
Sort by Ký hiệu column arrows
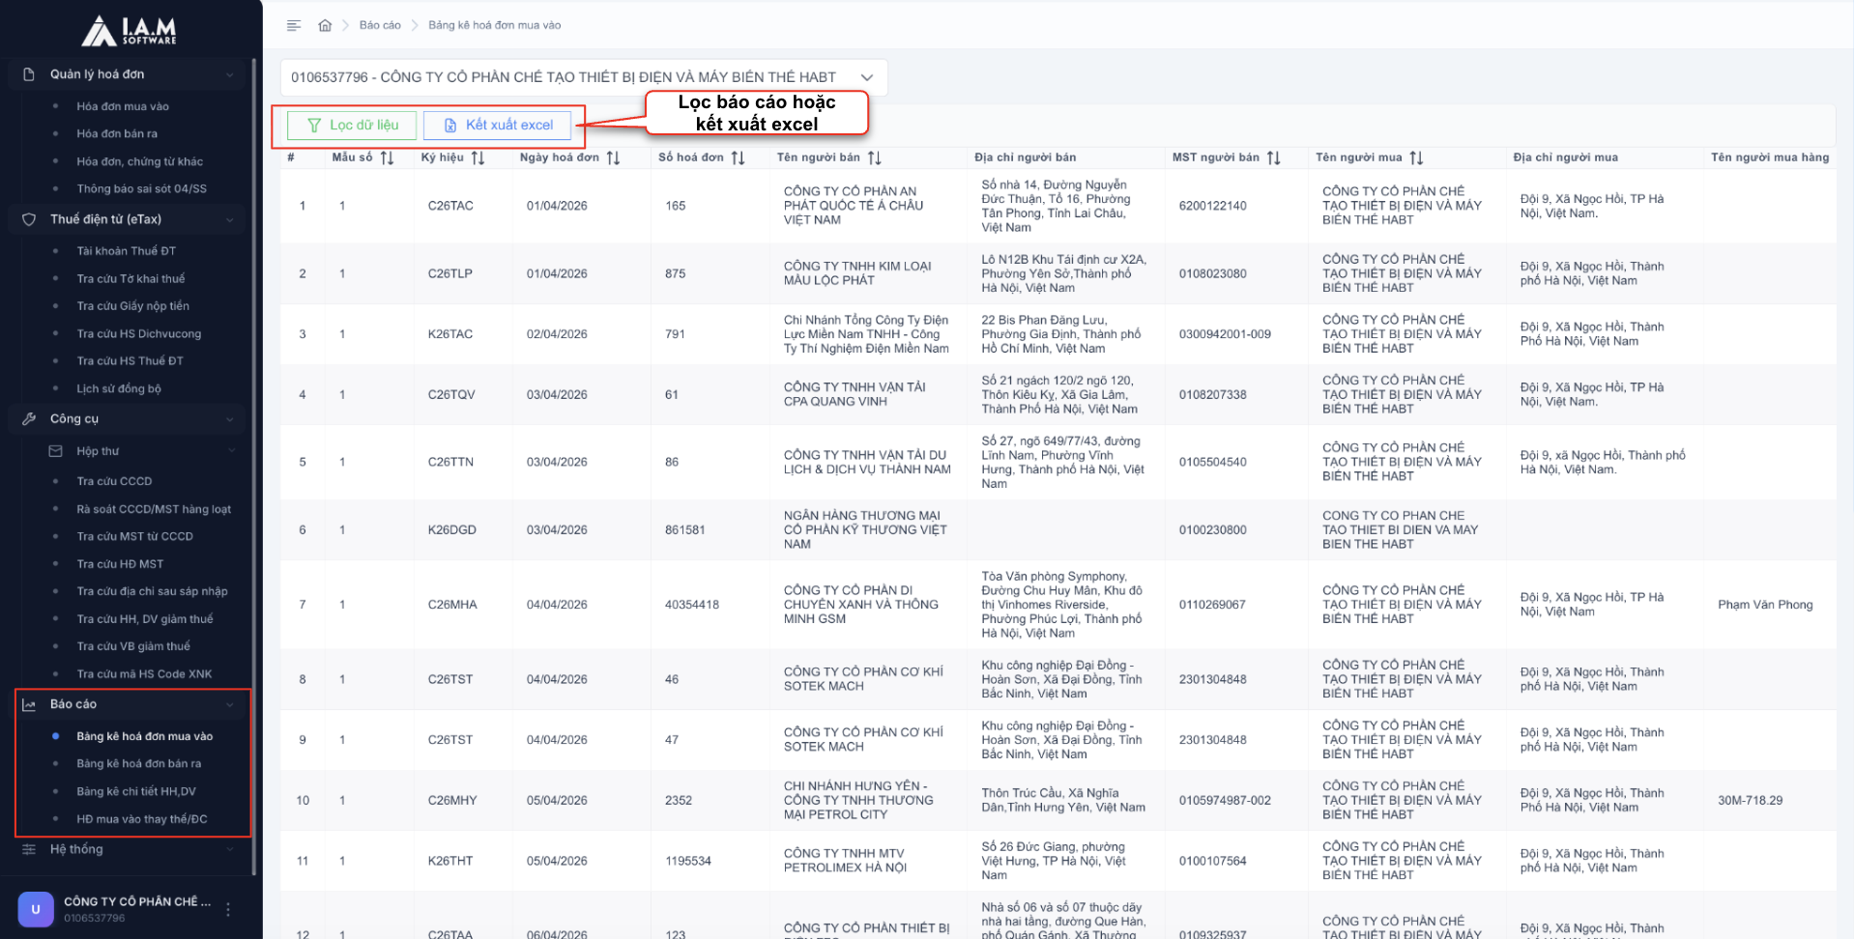tap(478, 157)
